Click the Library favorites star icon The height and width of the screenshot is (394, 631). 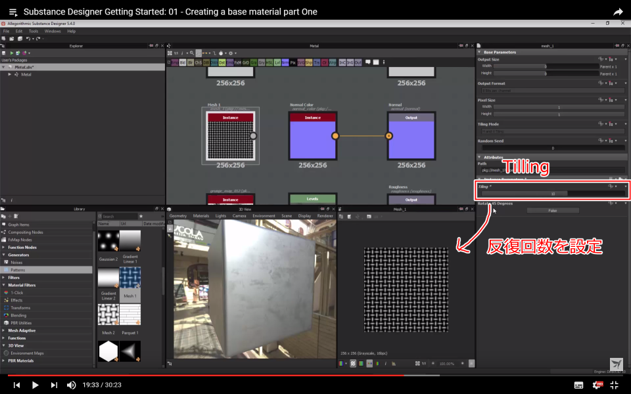[141, 216]
